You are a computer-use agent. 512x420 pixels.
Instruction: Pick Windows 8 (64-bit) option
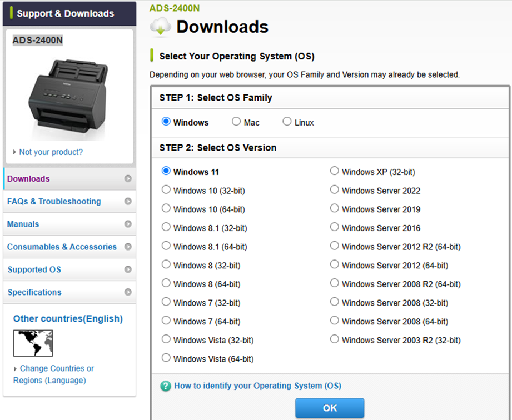[166, 283]
